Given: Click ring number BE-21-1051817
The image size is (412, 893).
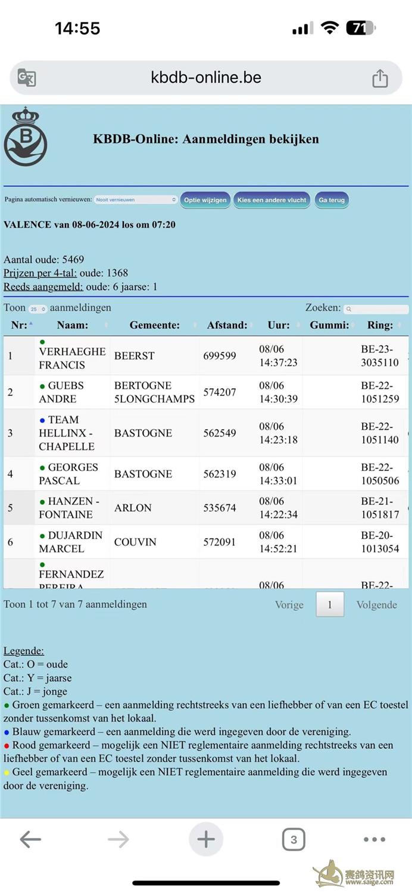Looking at the screenshot, I should click(380, 508).
